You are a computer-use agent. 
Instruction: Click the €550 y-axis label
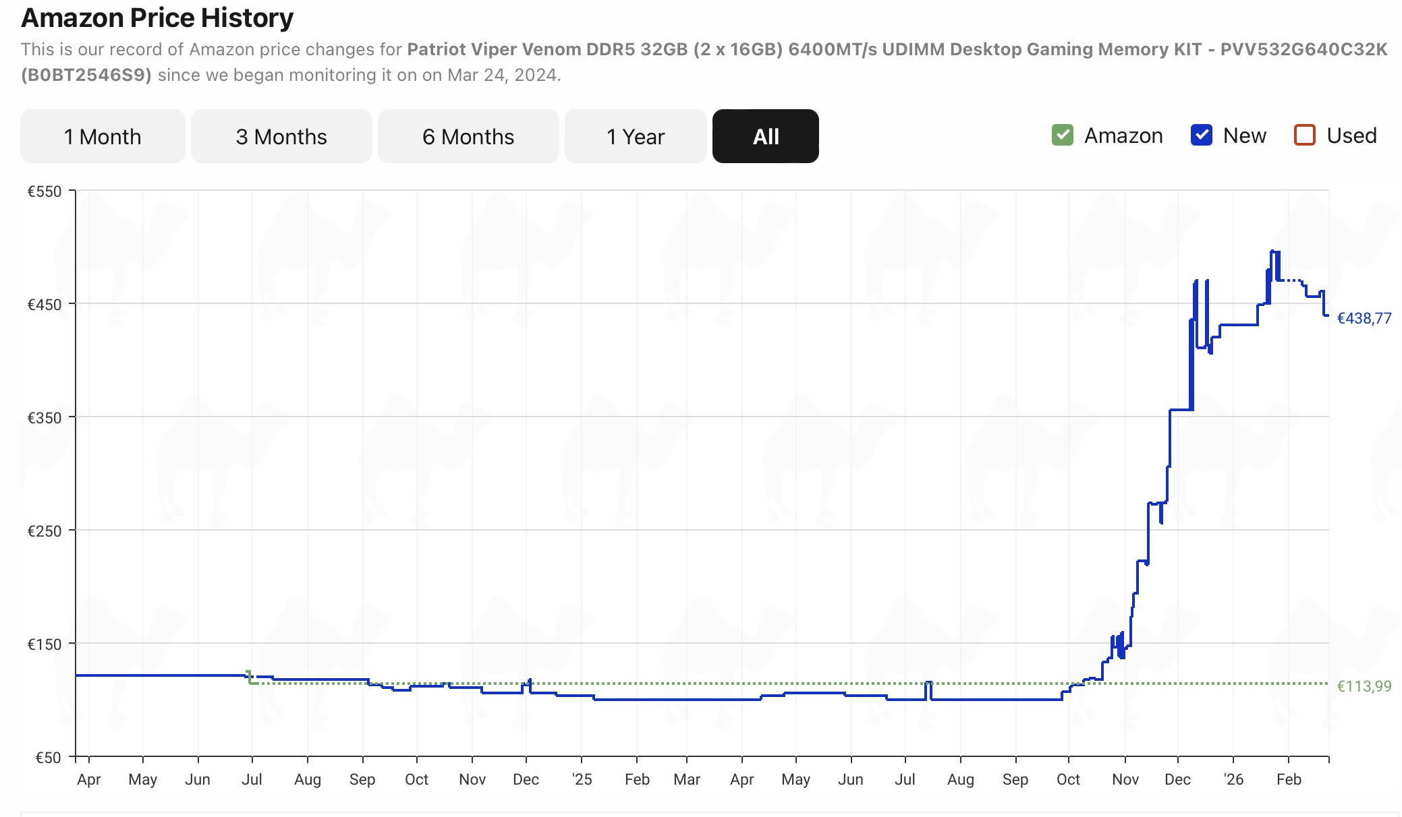pos(44,191)
